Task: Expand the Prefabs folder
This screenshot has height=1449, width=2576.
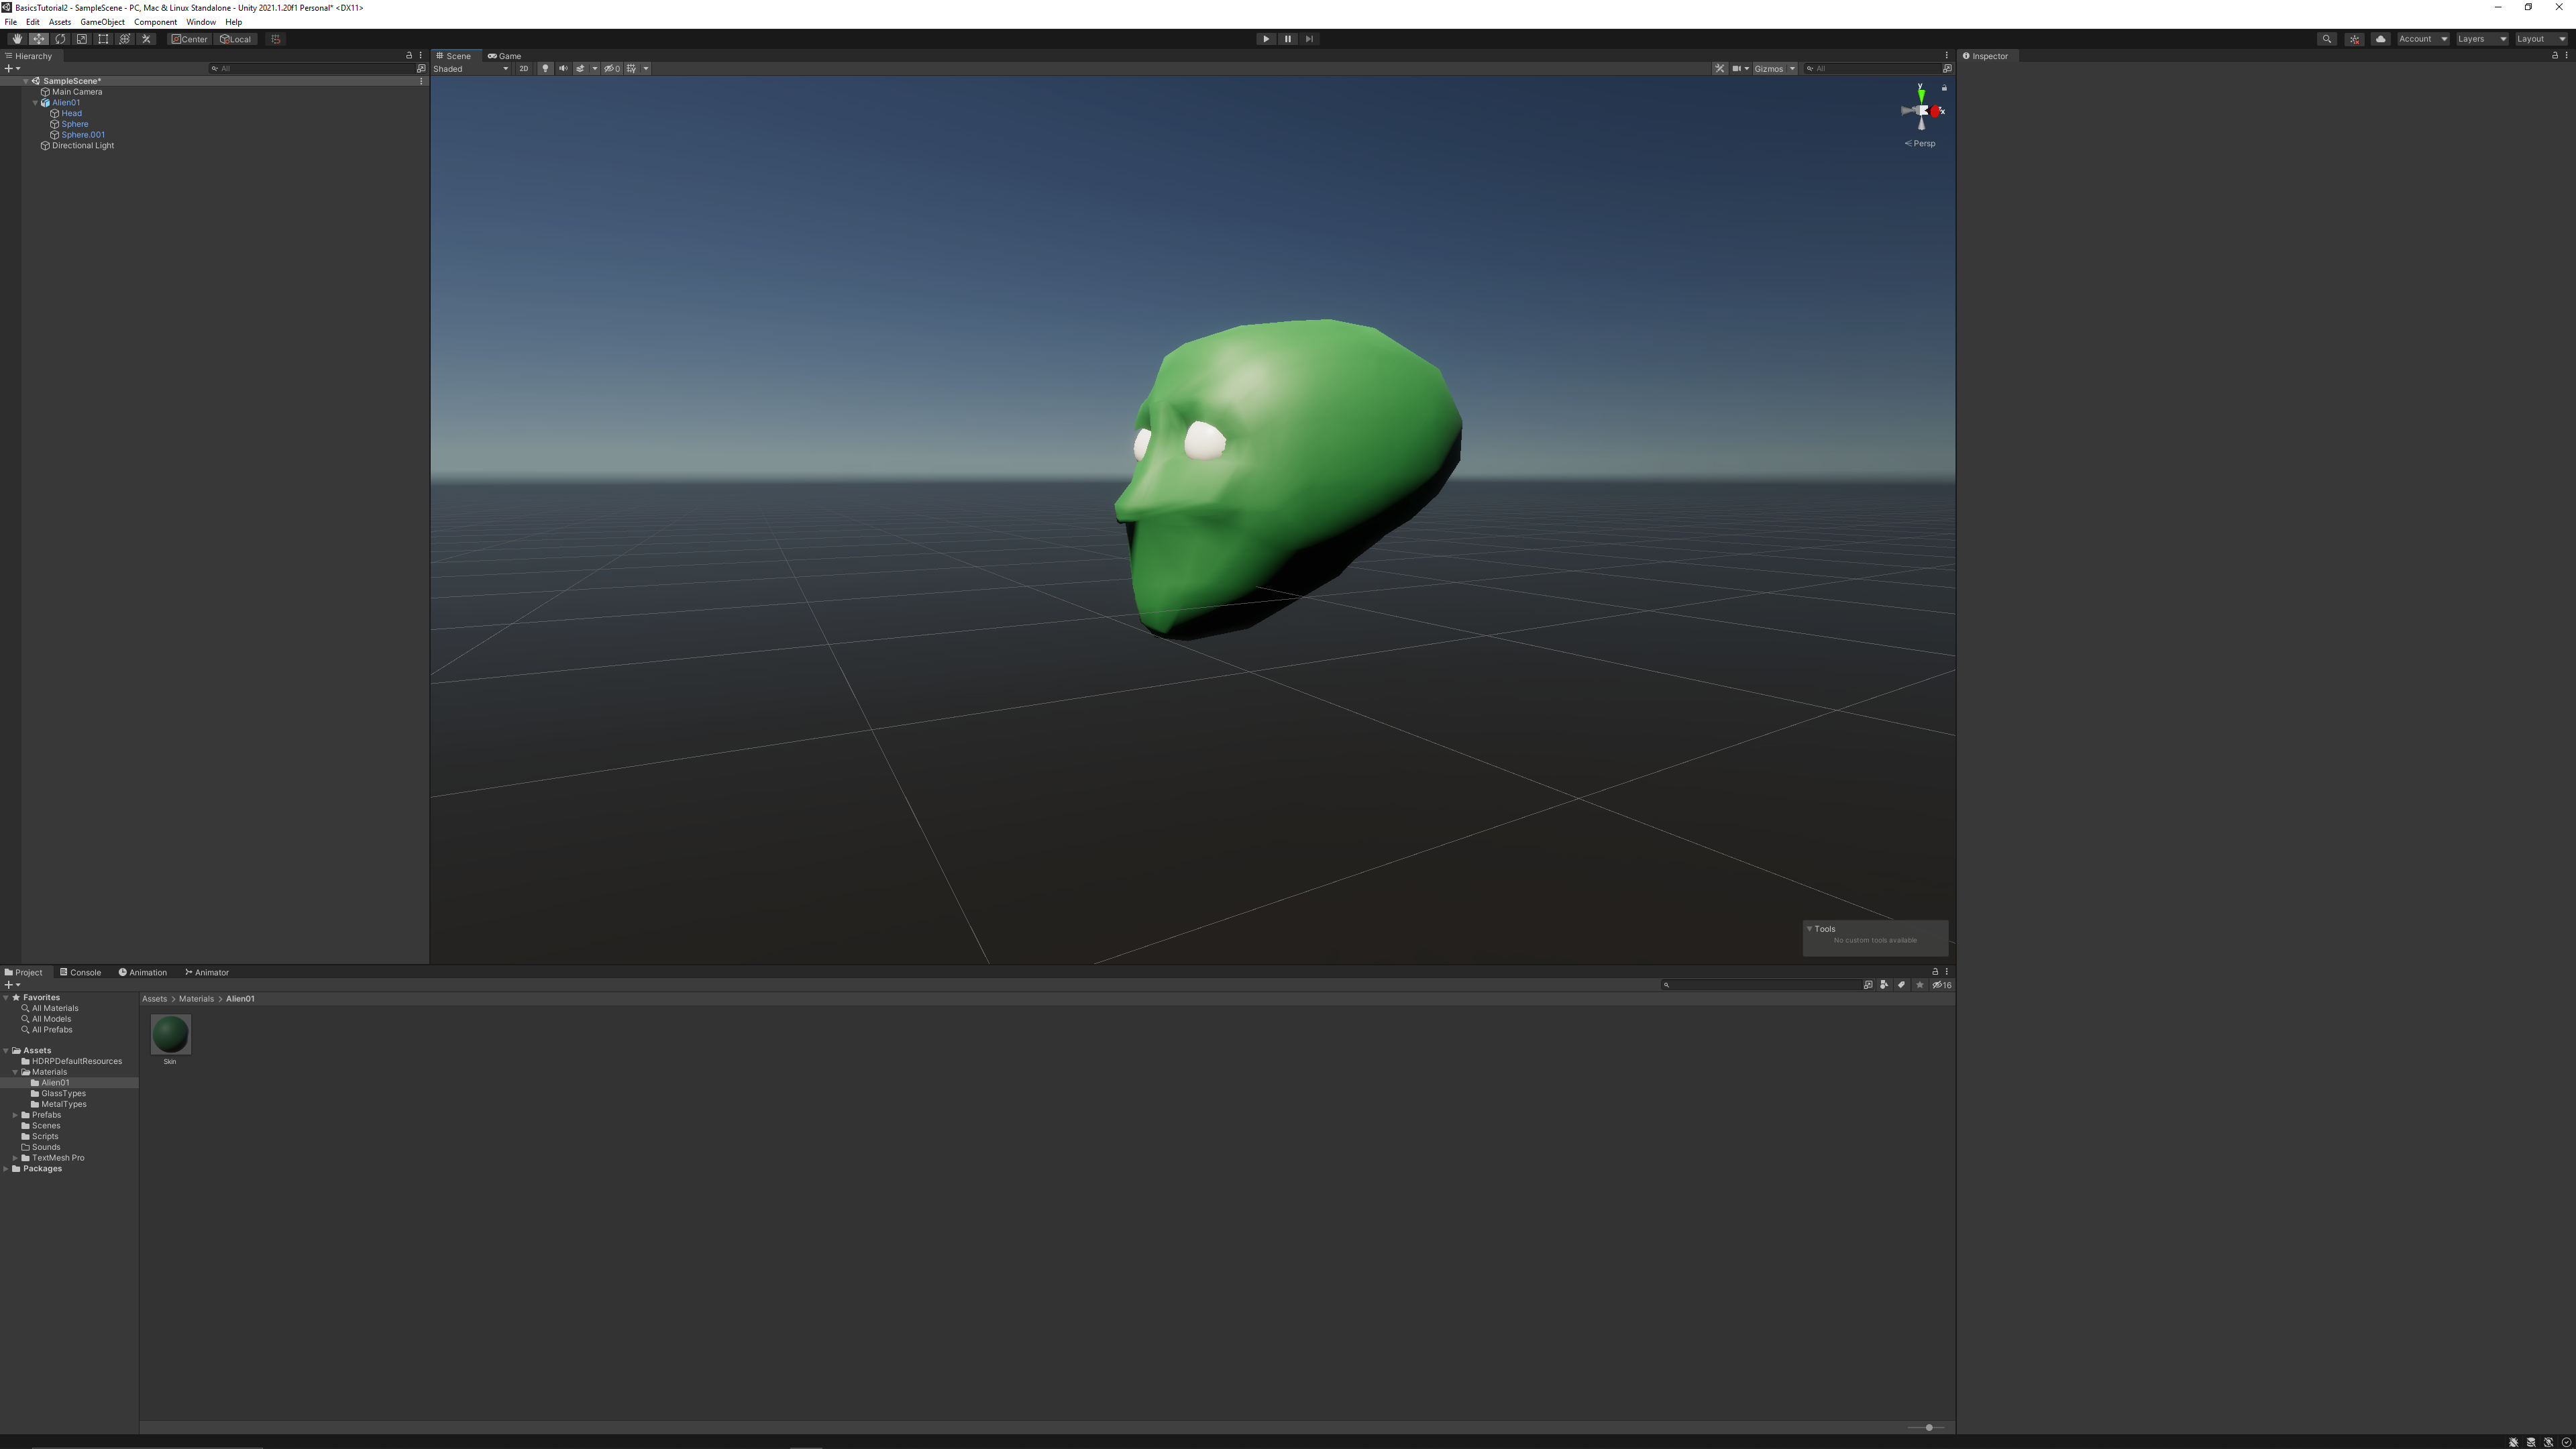Action: [x=15, y=1115]
